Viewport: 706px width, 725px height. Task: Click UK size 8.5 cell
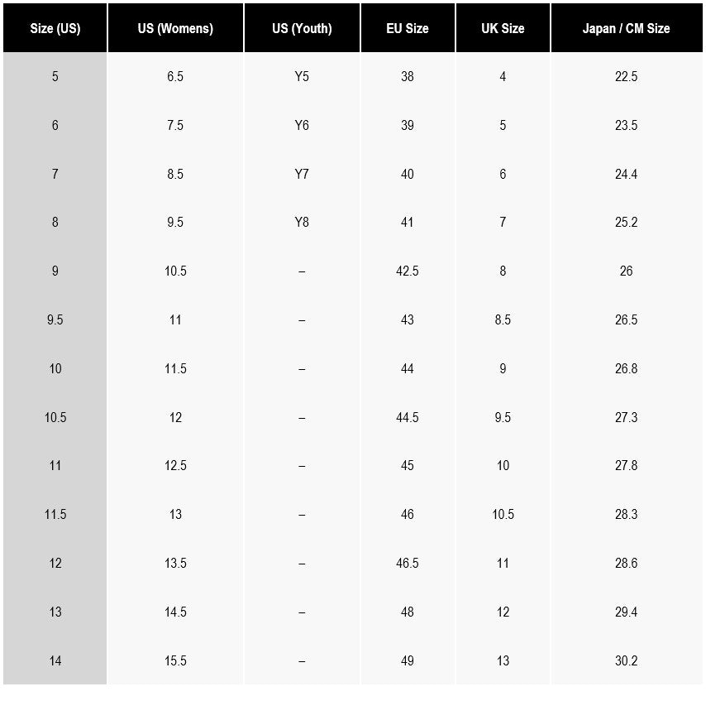[503, 320]
